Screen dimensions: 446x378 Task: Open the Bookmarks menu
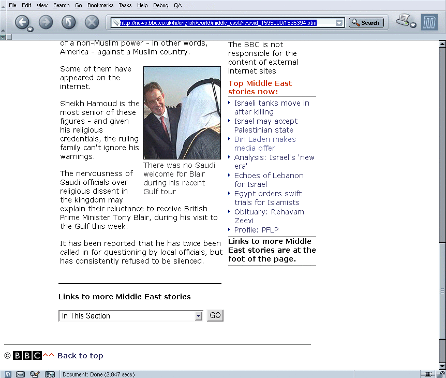100,5
